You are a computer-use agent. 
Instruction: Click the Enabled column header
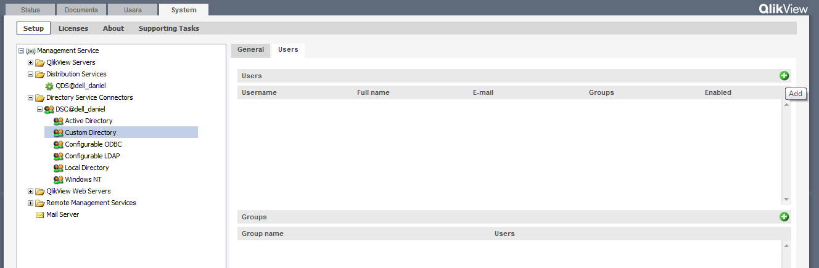[x=718, y=92]
